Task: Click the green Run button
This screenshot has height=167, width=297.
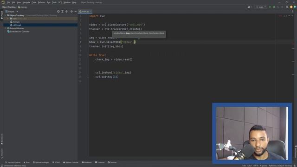Action: click(x=270, y=7)
